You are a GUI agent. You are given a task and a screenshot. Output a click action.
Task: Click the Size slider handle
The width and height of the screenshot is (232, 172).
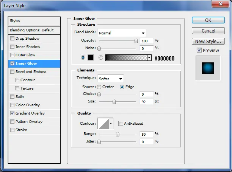(x=114, y=102)
